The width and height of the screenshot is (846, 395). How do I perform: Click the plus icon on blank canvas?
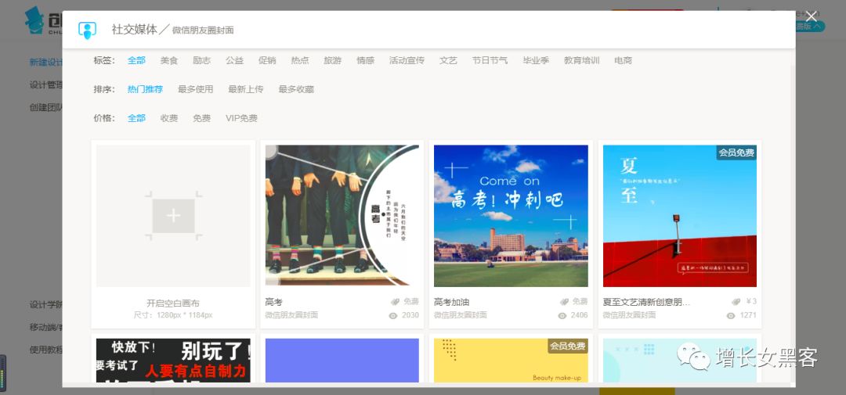(x=173, y=216)
